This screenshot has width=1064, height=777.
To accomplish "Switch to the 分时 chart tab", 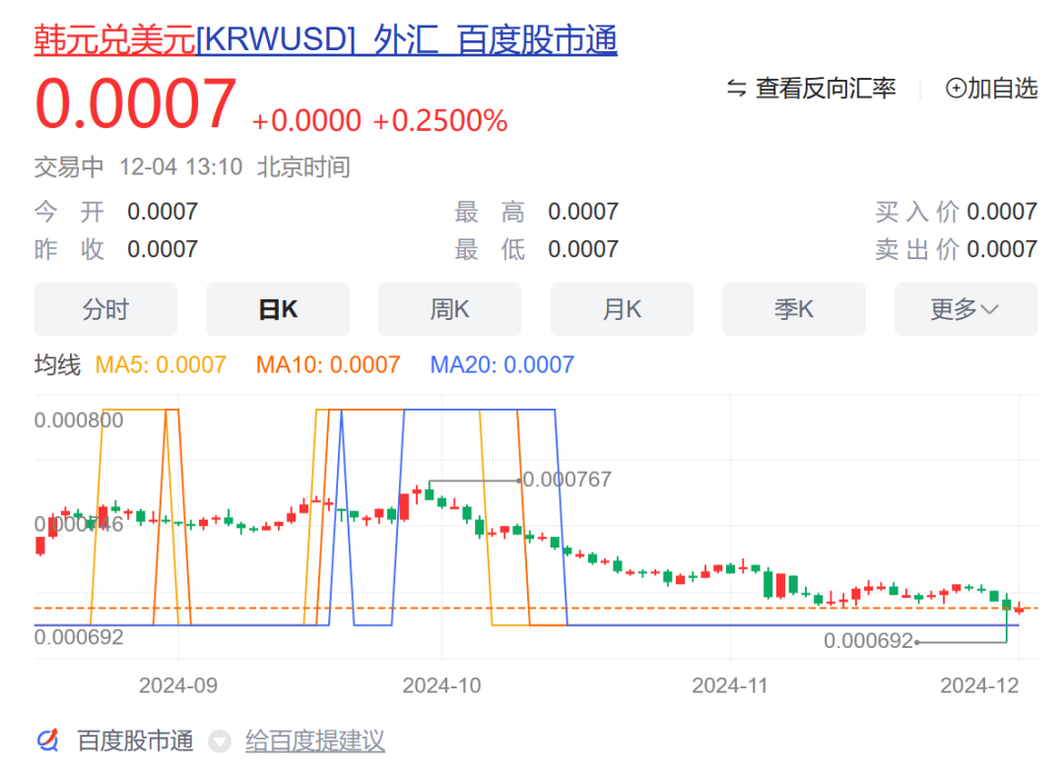I will tap(105, 309).
